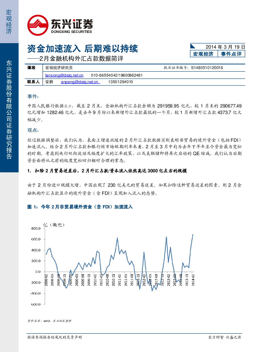Click the 2008-02 label on chart axis

[46, 280]
